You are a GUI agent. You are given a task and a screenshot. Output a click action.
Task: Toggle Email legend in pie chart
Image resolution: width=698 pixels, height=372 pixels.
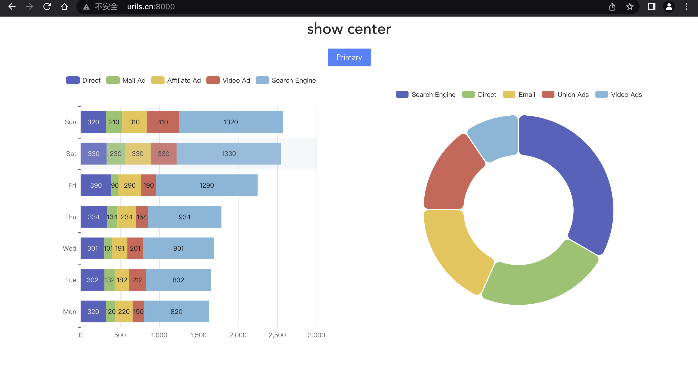coord(519,95)
